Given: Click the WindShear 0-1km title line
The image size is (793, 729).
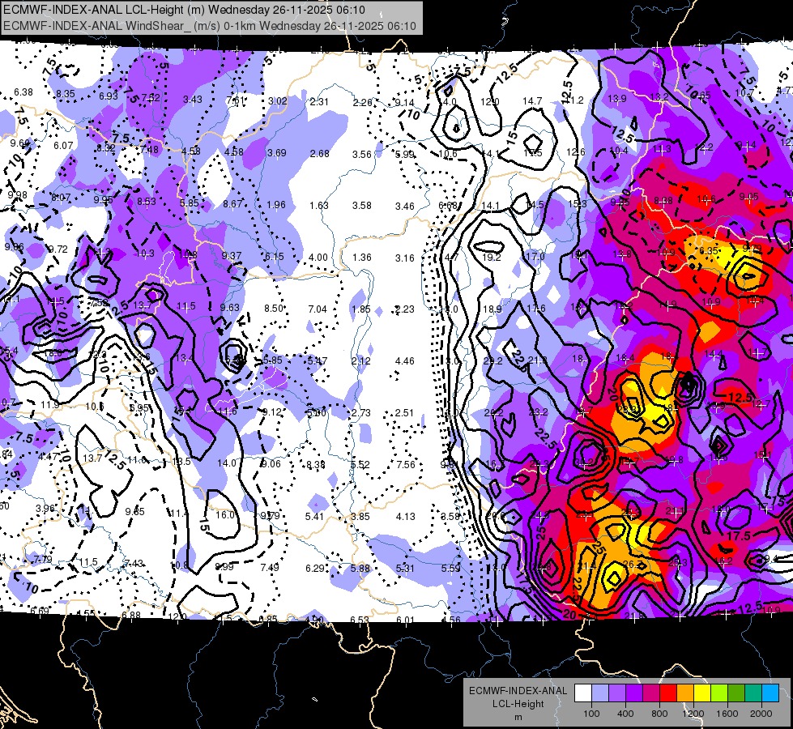Looking at the screenshot, I should tap(210, 26).
